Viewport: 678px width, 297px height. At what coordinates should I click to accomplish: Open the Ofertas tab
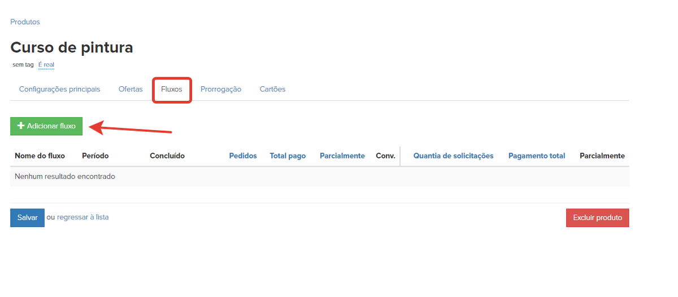pyautogui.click(x=131, y=89)
